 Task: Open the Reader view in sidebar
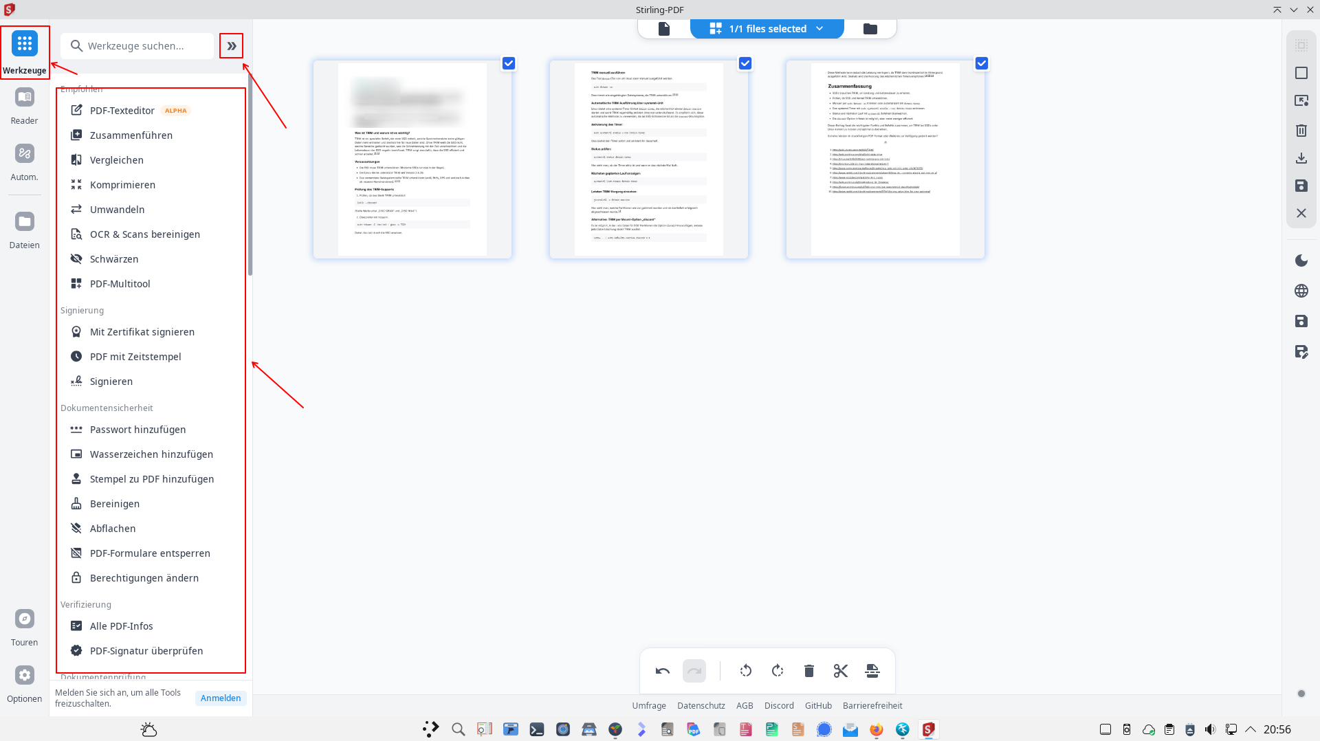[x=25, y=106]
